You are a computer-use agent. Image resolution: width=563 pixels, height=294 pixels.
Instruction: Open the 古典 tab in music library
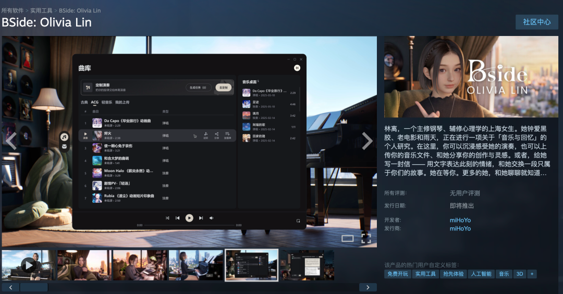coord(84,102)
